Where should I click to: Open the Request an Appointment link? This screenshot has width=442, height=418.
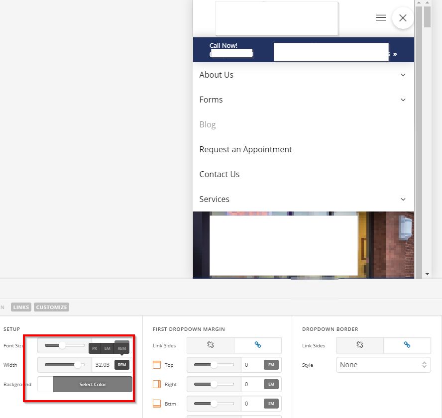pos(245,149)
